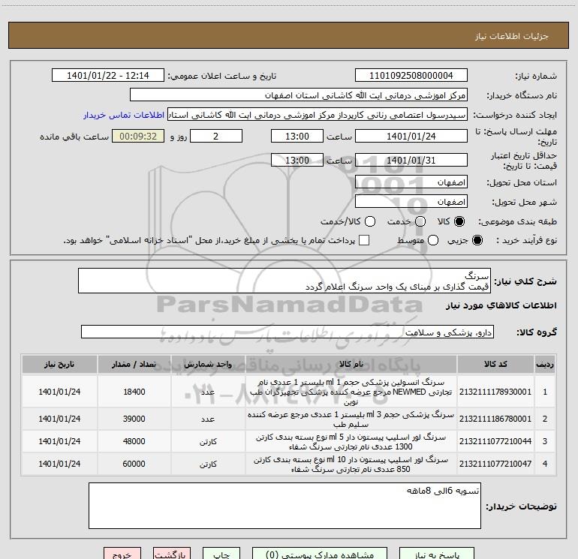
Task: Click the response deadline date 1401/01/24 field
Action: pos(411,136)
